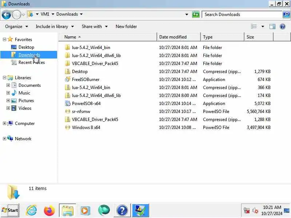Select the Desktop zip archive icon
The image size is (291, 218).
coord(68,71)
